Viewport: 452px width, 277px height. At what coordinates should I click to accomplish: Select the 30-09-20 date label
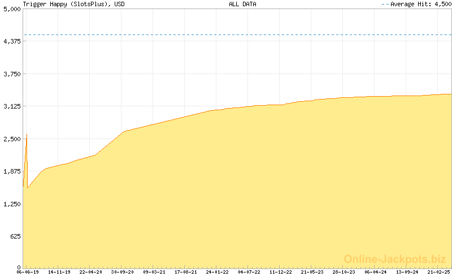click(122, 272)
